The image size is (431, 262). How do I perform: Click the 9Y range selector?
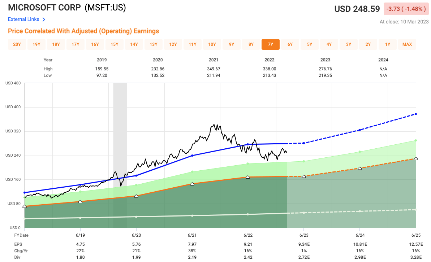coord(232,44)
